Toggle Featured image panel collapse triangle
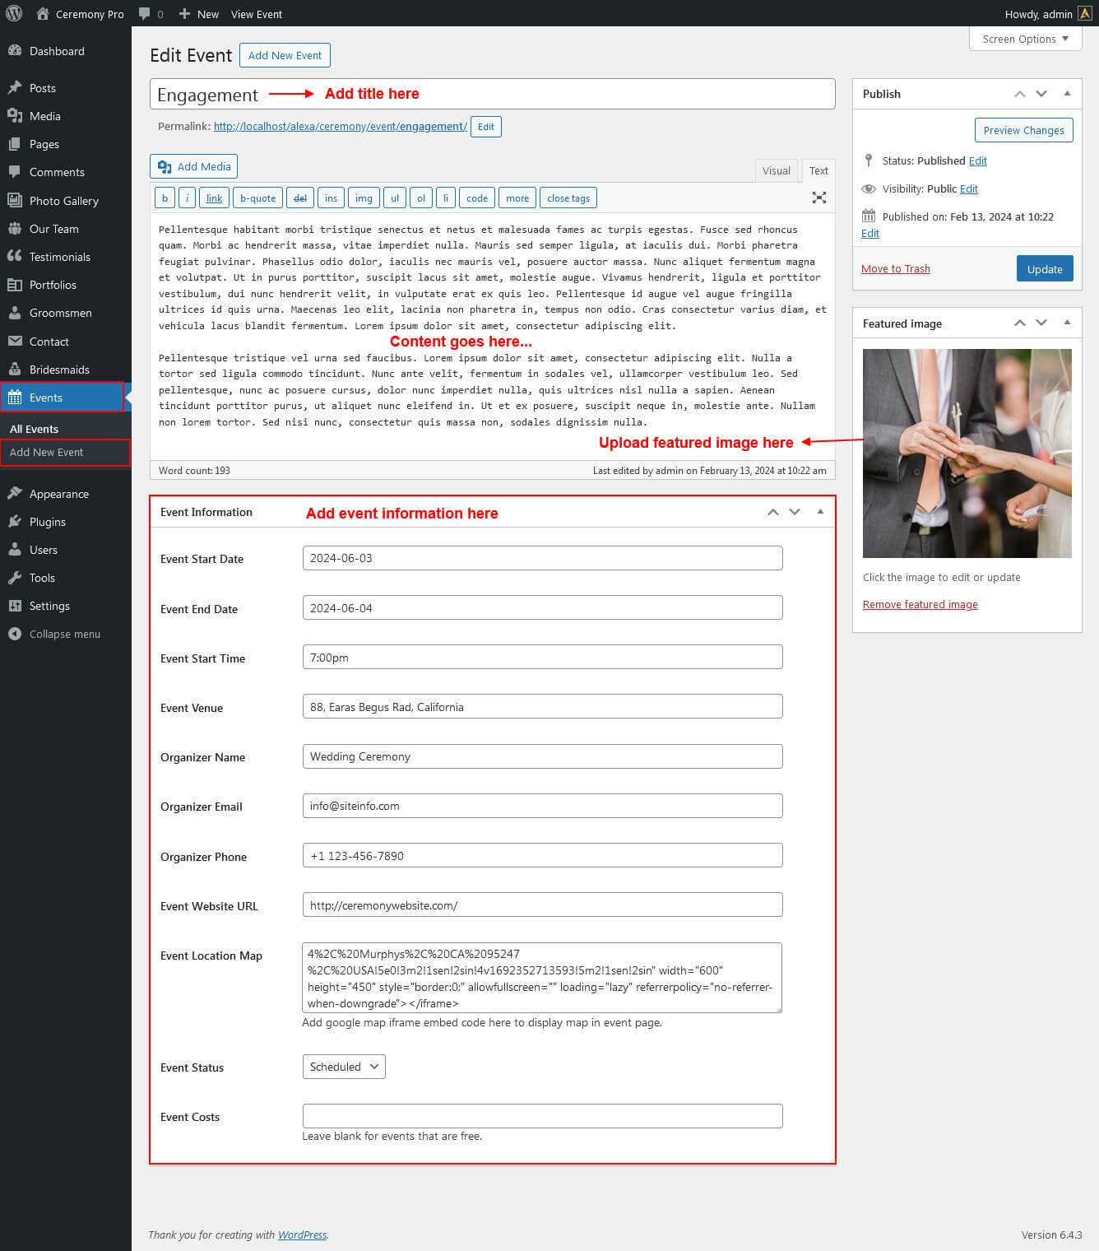Image resolution: width=1099 pixels, height=1251 pixels. (x=1067, y=323)
